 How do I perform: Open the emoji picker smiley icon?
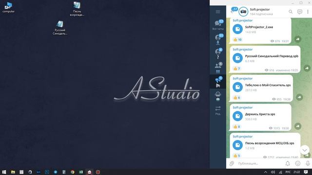tap(298, 163)
